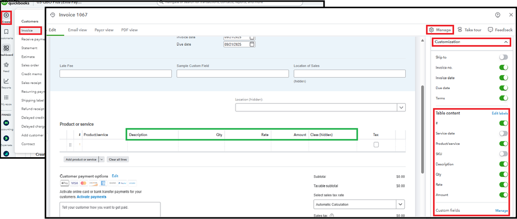Image resolution: width=517 pixels, height=219 pixels.
Task: Toggle the Rate column switch
Action: 504,184
